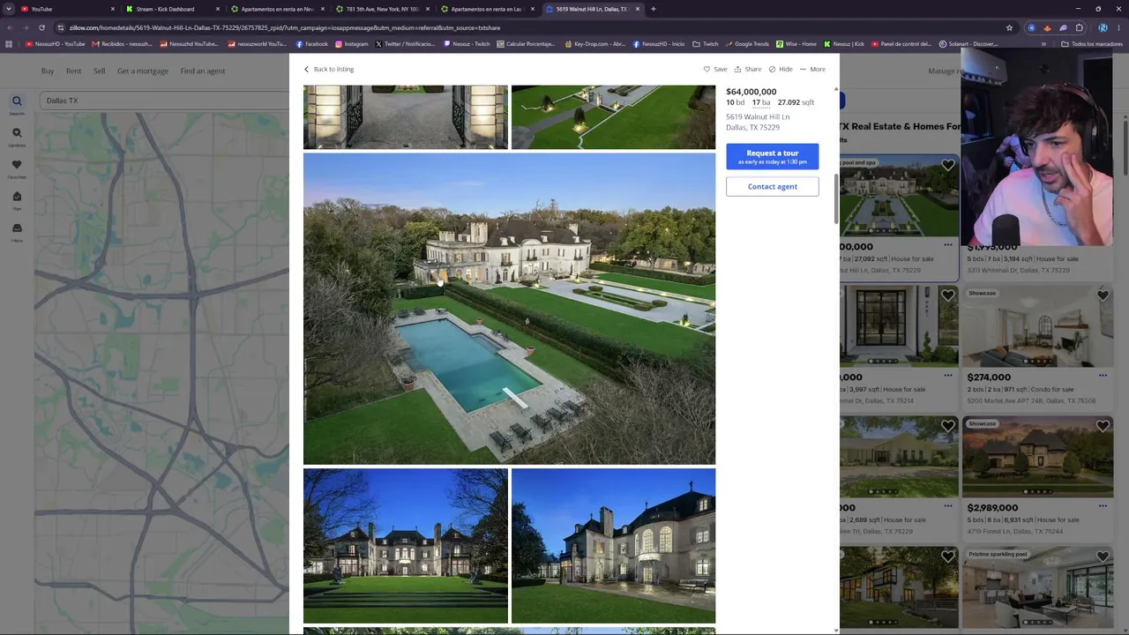Open options for the 27,092 sqft listing card

(x=947, y=245)
